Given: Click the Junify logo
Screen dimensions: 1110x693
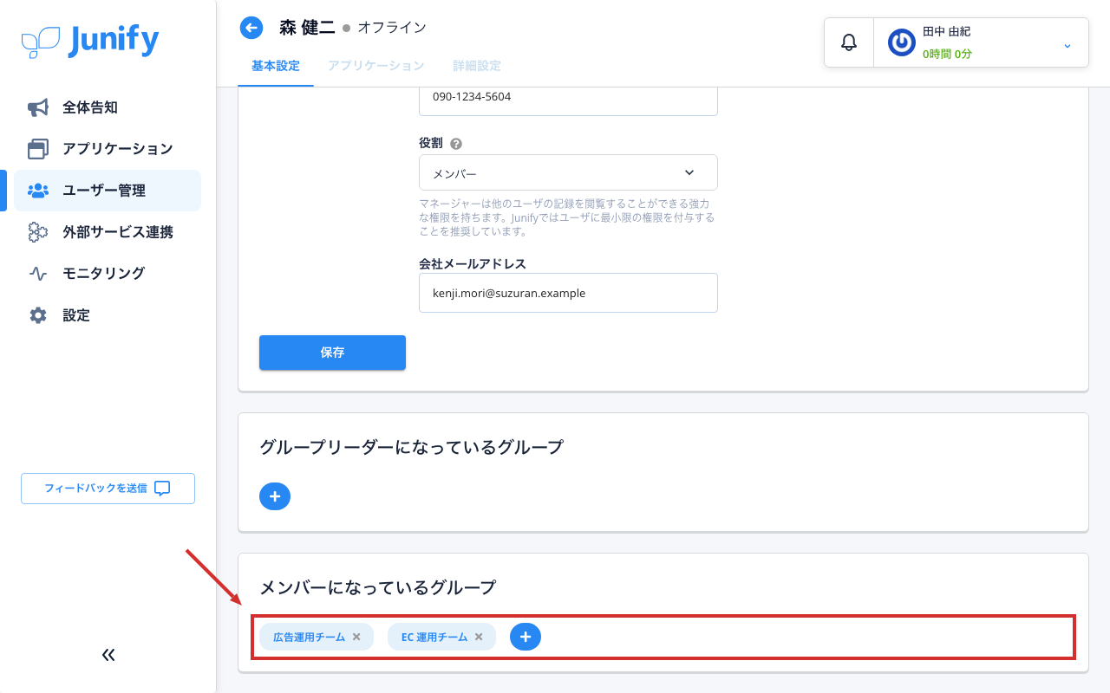Looking at the screenshot, I should pos(90,41).
